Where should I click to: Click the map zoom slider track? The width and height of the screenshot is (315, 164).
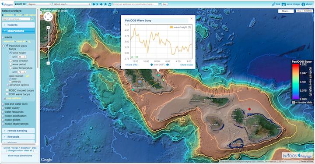48,45
